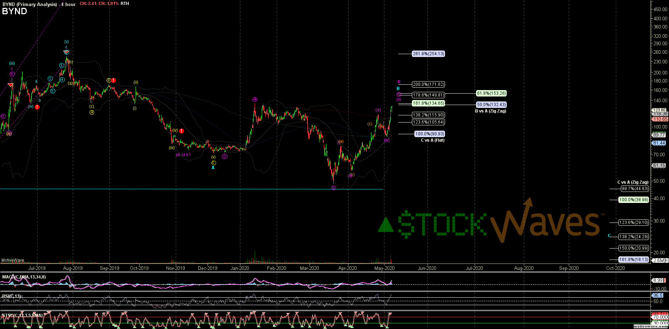Click the 'all of A?' annotation

click(x=183, y=155)
